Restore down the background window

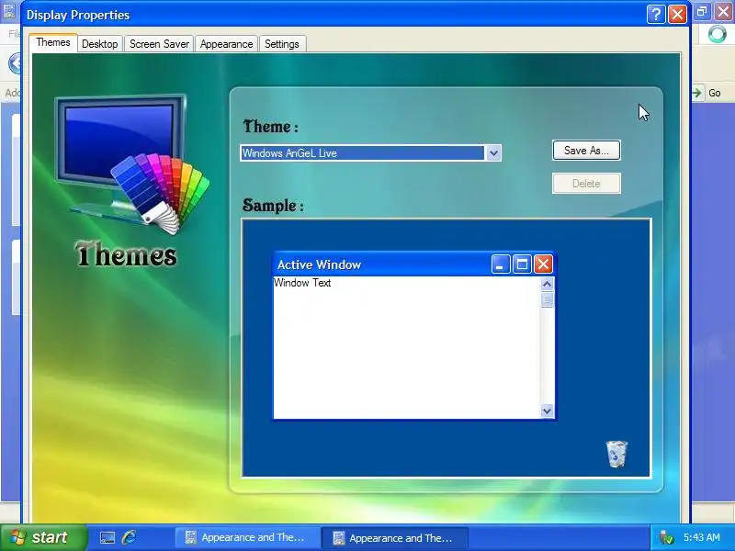click(702, 11)
